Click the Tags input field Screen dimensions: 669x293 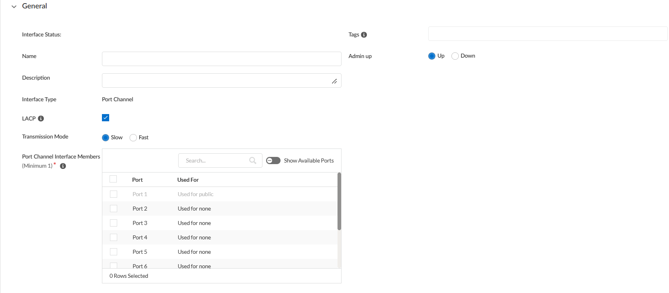coord(547,34)
